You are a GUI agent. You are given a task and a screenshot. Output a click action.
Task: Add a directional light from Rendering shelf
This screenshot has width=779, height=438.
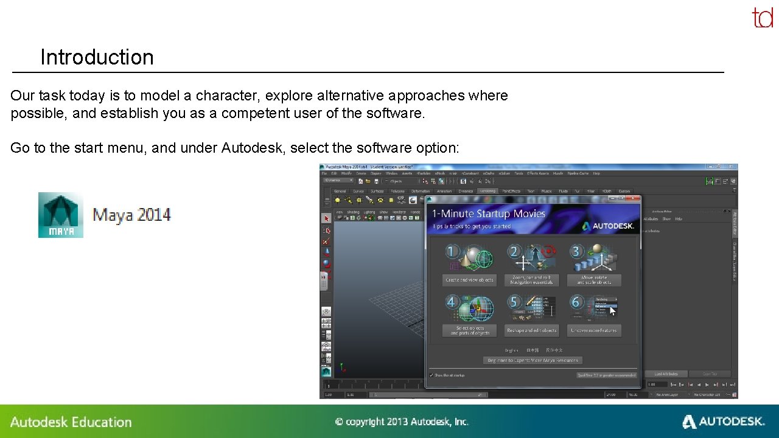(x=348, y=200)
